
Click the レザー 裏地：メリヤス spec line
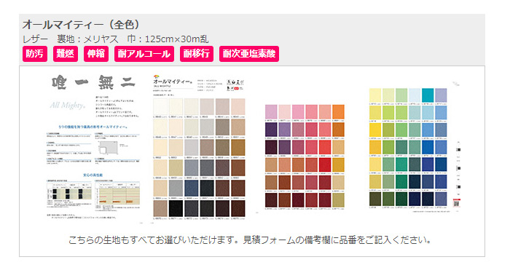click(x=115, y=39)
